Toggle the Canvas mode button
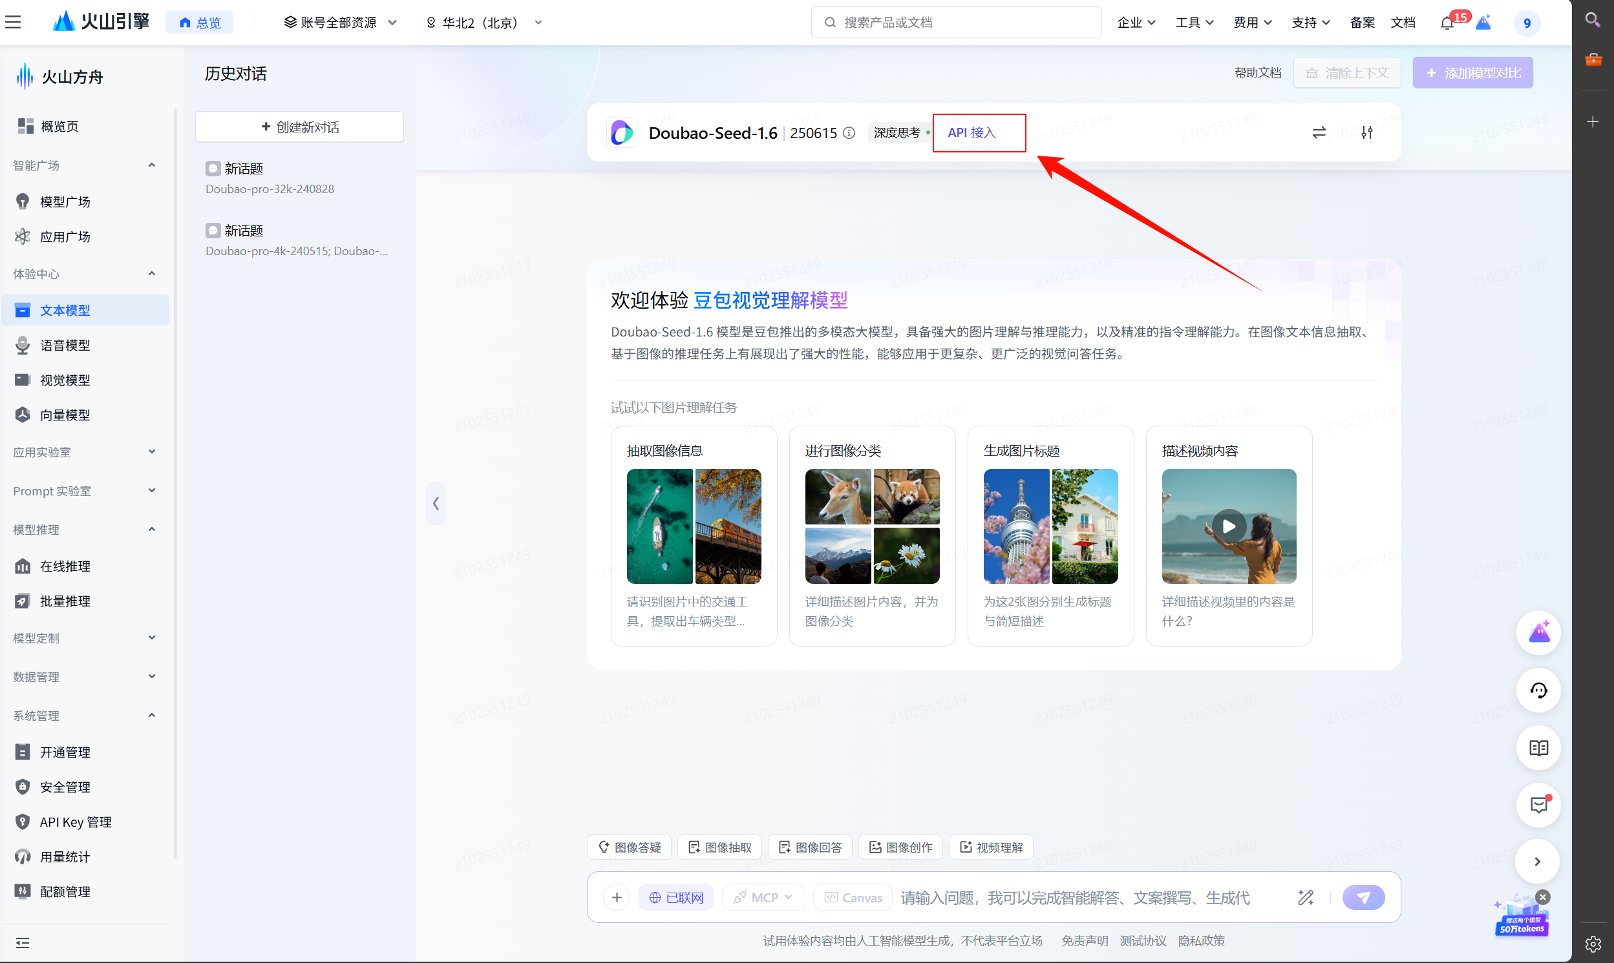Screen dimensions: 1614x963 tap(853, 898)
